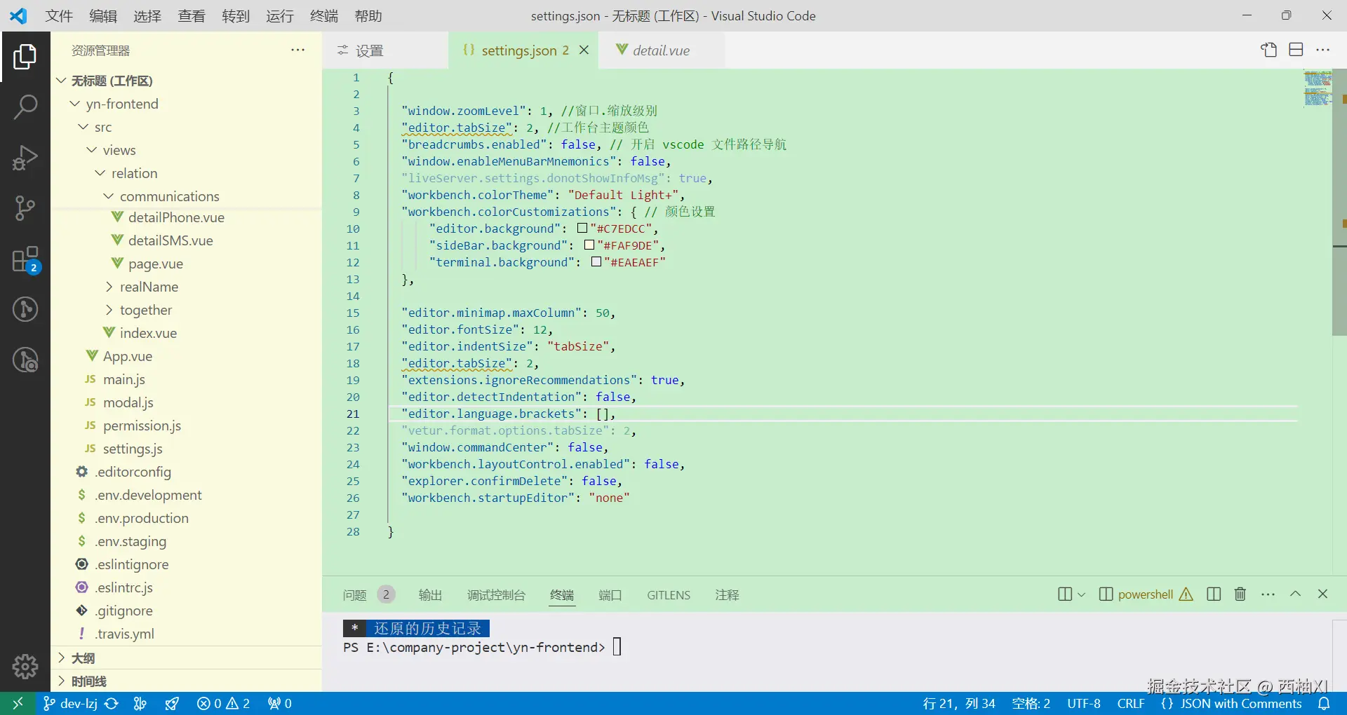
Task: Open the launch profile dropdown arrow
Action: [1081, 594]
